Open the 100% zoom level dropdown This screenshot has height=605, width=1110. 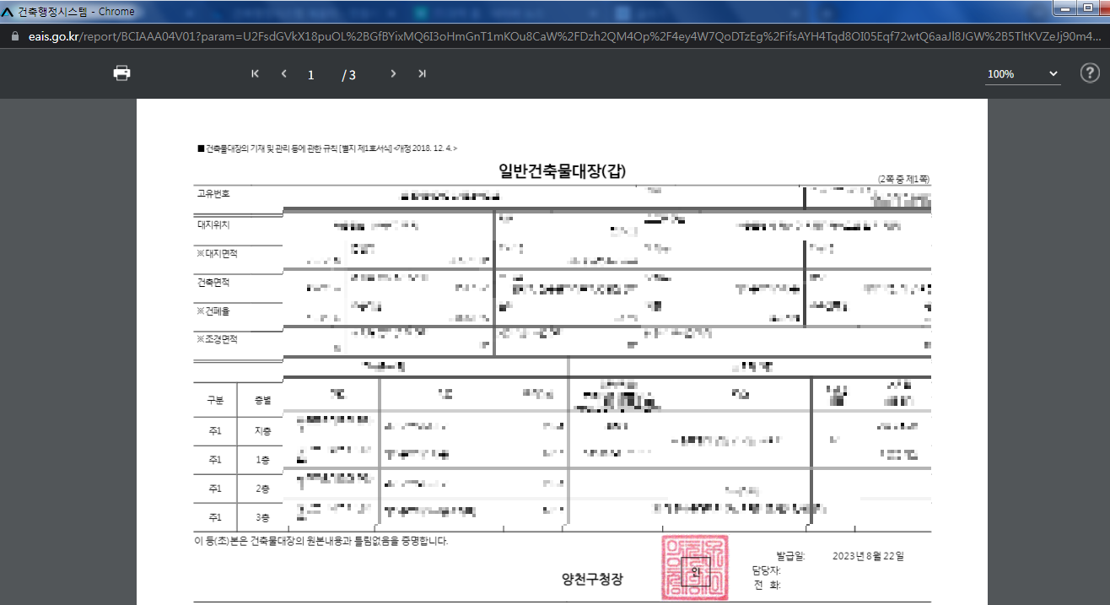pyautogui.click(x=1023, y=74)
